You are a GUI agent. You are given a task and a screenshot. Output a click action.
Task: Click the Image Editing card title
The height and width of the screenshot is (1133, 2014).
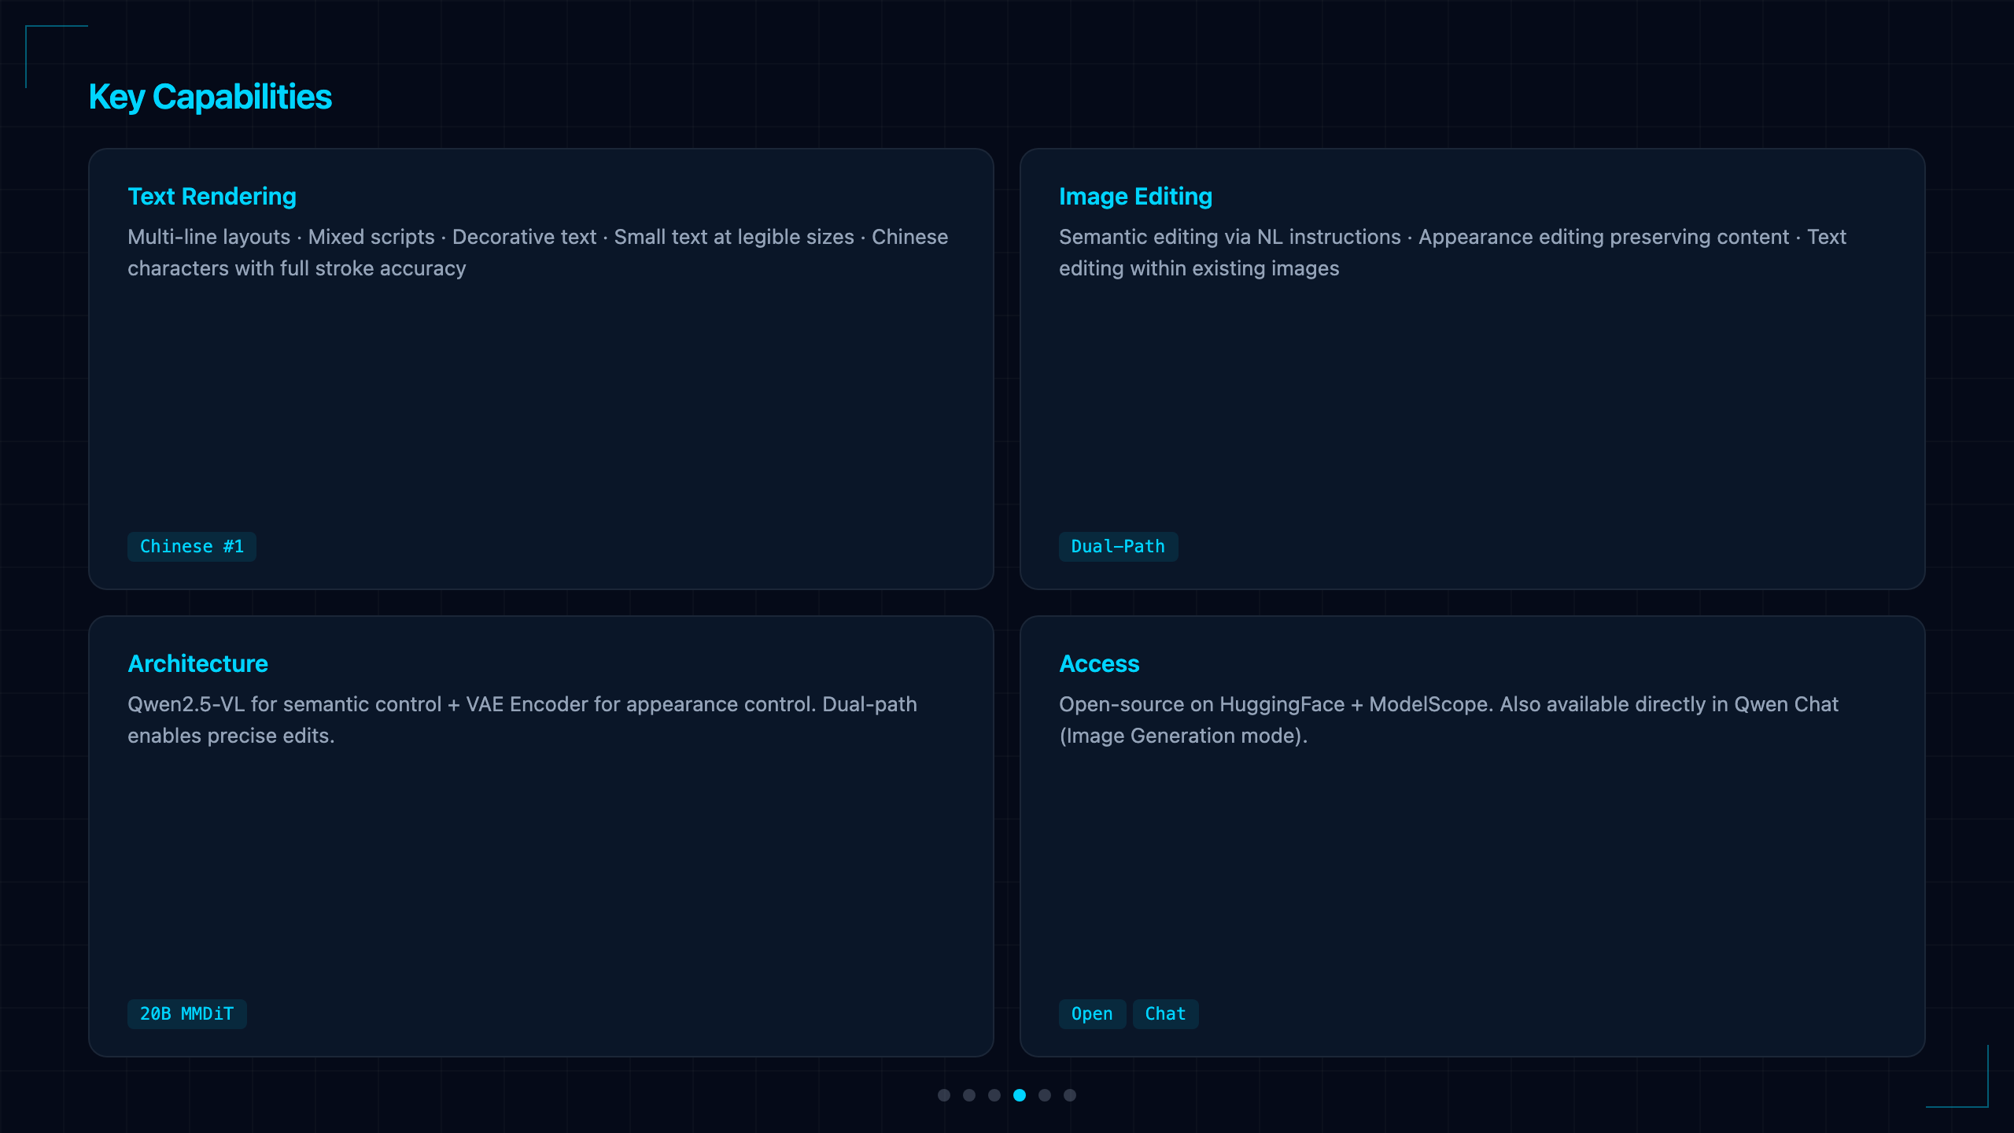tap(1135, 196)
